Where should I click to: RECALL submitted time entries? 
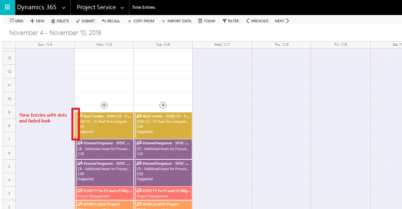111,21
